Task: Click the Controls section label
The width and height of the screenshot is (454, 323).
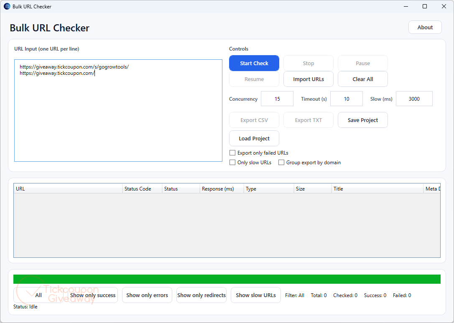Action: click(x=239, y=49)
